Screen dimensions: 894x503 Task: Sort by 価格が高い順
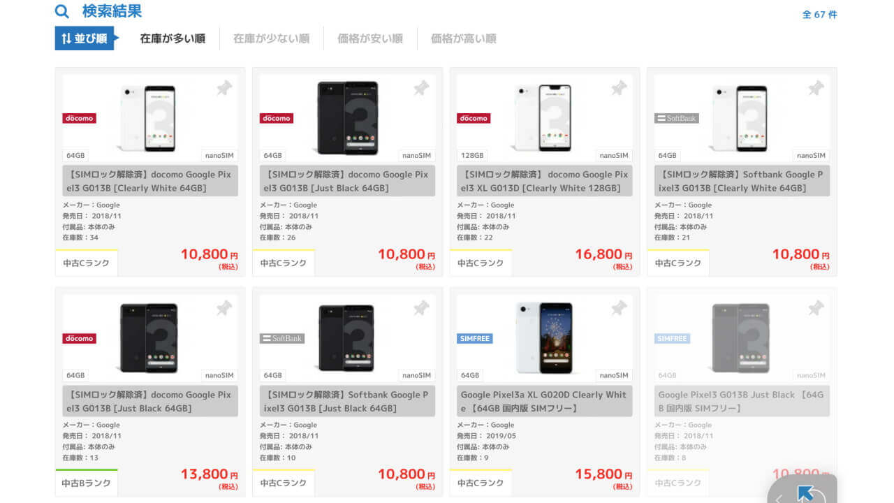pyautogui.click(x=464, y=38)
